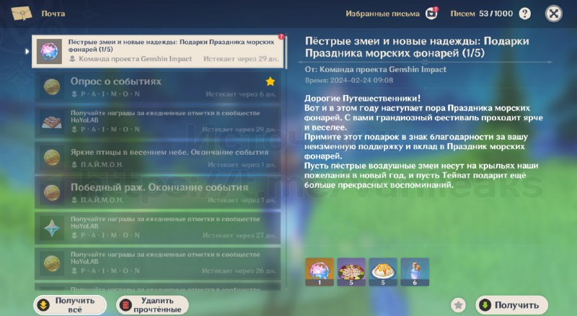Viewport: 577px width, 316px height.
Task: Open the favorite letters box icon
Action: pos(431,14)
